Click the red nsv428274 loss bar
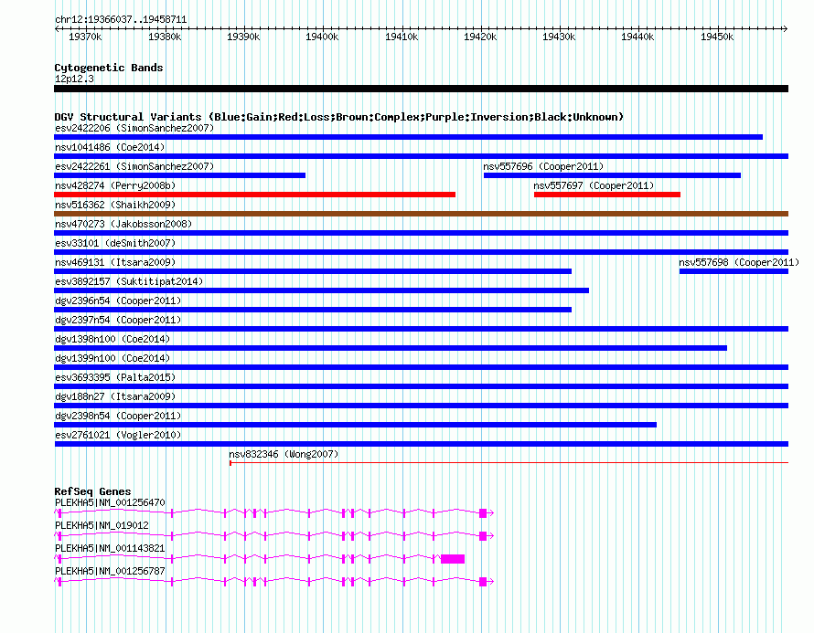814x633 pixels. [255, 195]
